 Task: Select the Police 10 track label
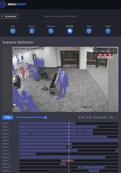[x=6, y=154]
